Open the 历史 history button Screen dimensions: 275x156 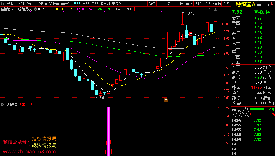coord(170,4)
